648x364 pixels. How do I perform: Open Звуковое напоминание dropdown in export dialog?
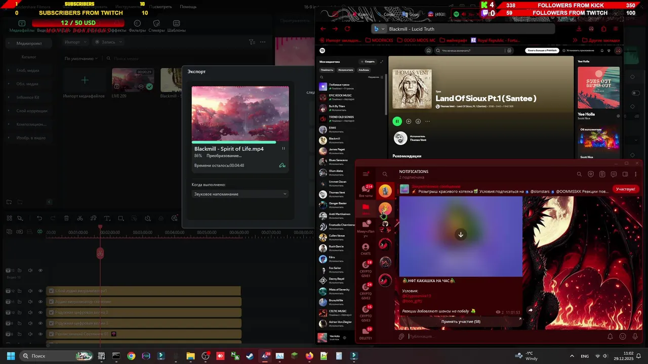click(x=240, y=194)
